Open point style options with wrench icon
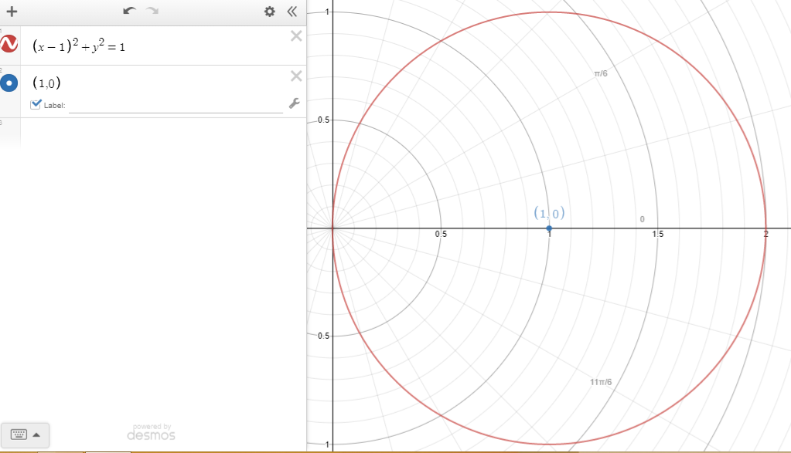Viewport: 791px width, 453px height. coord(294,103)
